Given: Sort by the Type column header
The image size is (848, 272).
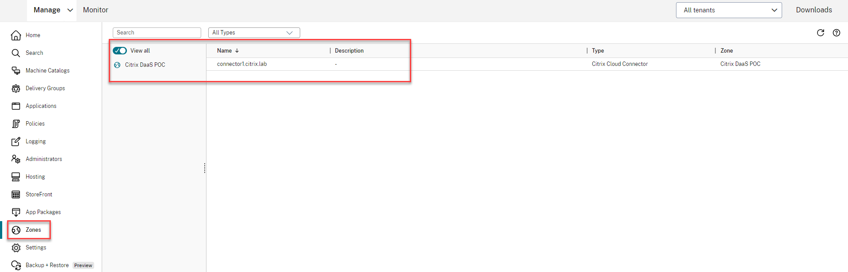Looking at the screenshot, I should [598, 51].
